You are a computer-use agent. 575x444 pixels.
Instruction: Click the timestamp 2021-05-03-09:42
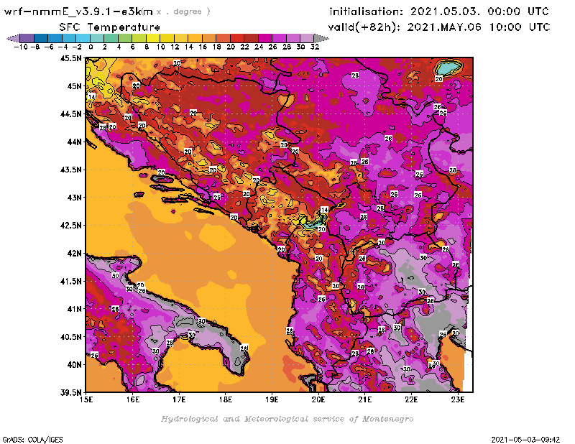[x=525, y=440]
